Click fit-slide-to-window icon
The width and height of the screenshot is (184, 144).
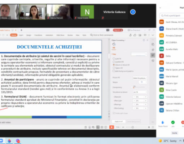coord(153,127)
